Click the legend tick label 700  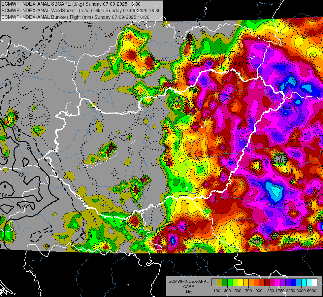pos(249,291)
